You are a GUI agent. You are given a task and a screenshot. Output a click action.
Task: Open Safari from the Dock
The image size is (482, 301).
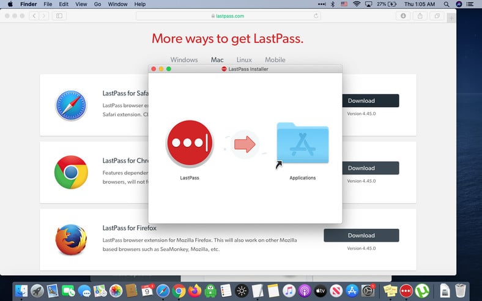coord(163,291)
